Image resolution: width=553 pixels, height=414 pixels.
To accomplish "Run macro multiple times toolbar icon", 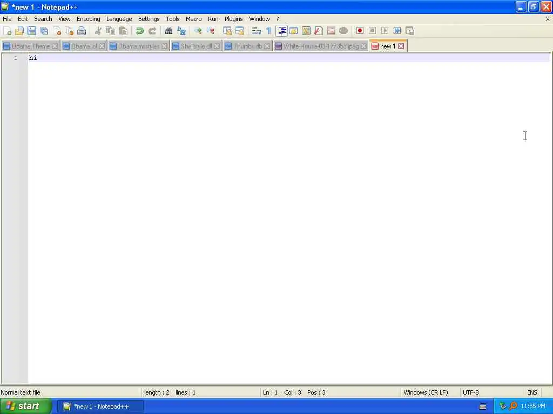I will (397, 31).
